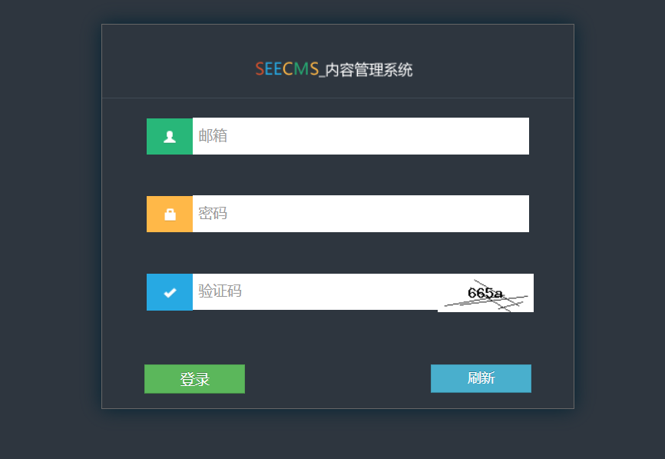This screenshot has height=459, width=665.
Task: Click the 验证码 placeholder text
Action: (x=220, y=291)
